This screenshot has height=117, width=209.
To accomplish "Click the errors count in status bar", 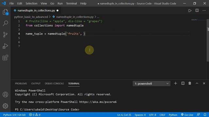I will click(x=32, y=115).
